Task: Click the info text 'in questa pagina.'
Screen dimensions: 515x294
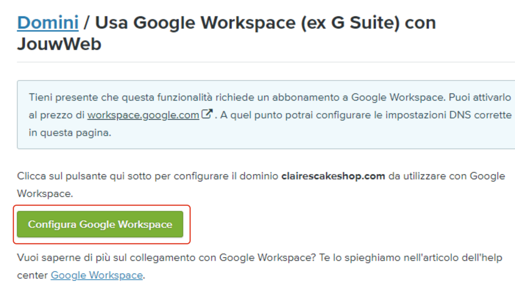Action: [70, 133]
